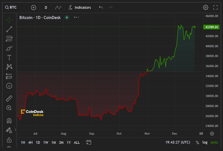The image size is (223, 151).
Task: Click the zoom in magnifier tool
Action: tap(9, 108)
